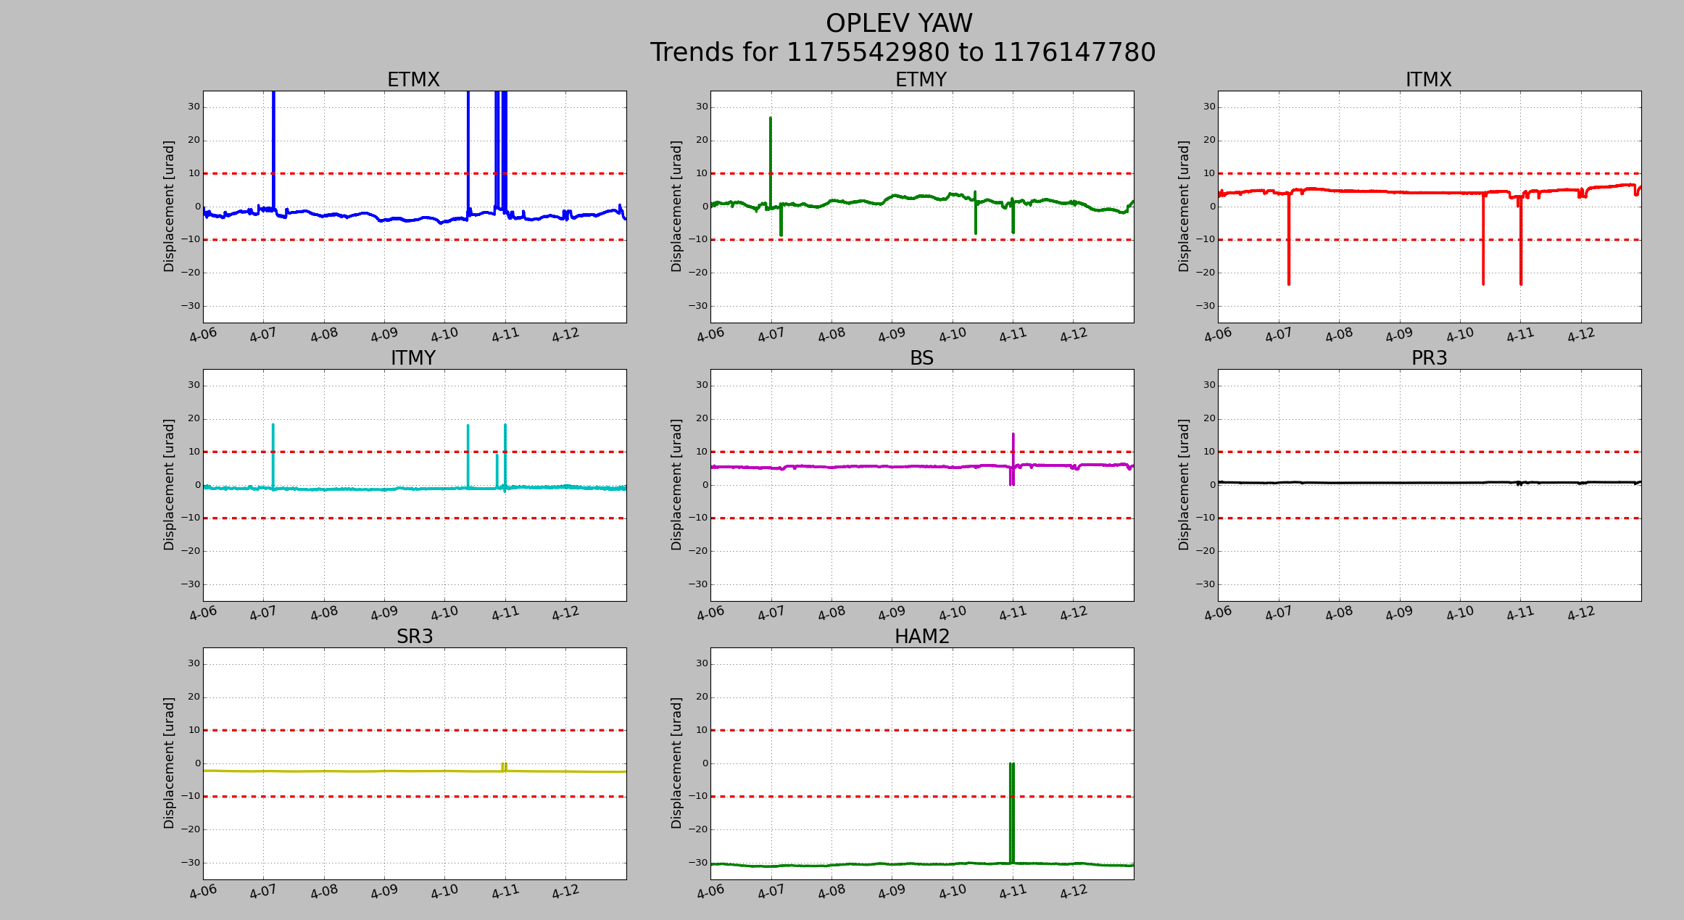The width and height of the screenshot is (1684, 920).
Task: Click the 4-11 date tick under PR3
Action: click(1520, 613)
